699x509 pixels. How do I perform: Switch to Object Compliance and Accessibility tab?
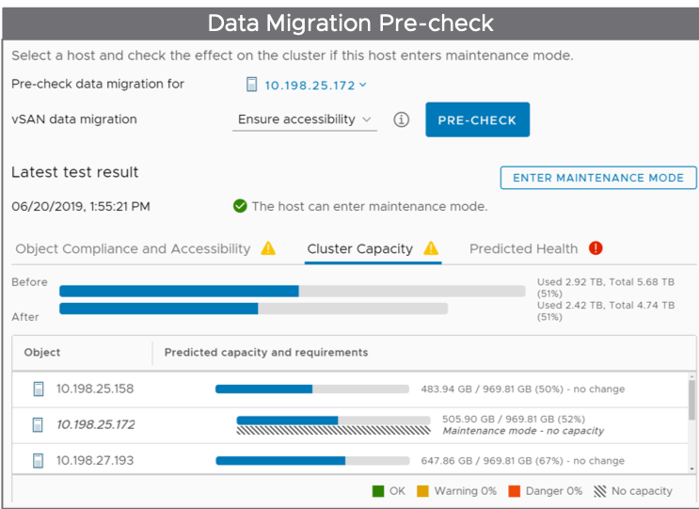coord(133,249)
